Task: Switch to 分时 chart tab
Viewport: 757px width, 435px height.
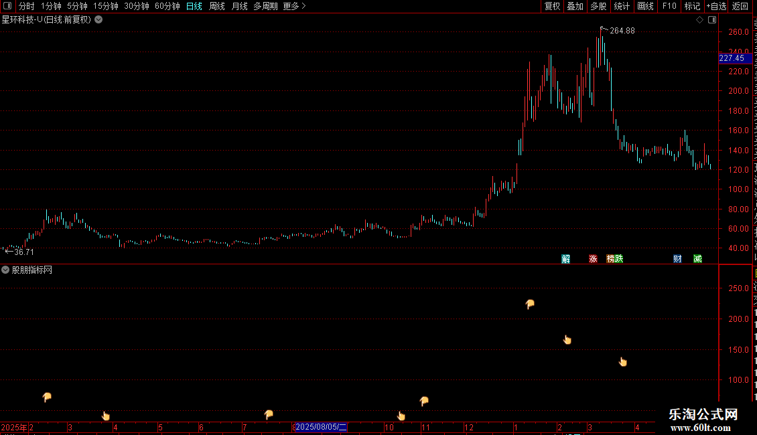Action: coord(27,6)
